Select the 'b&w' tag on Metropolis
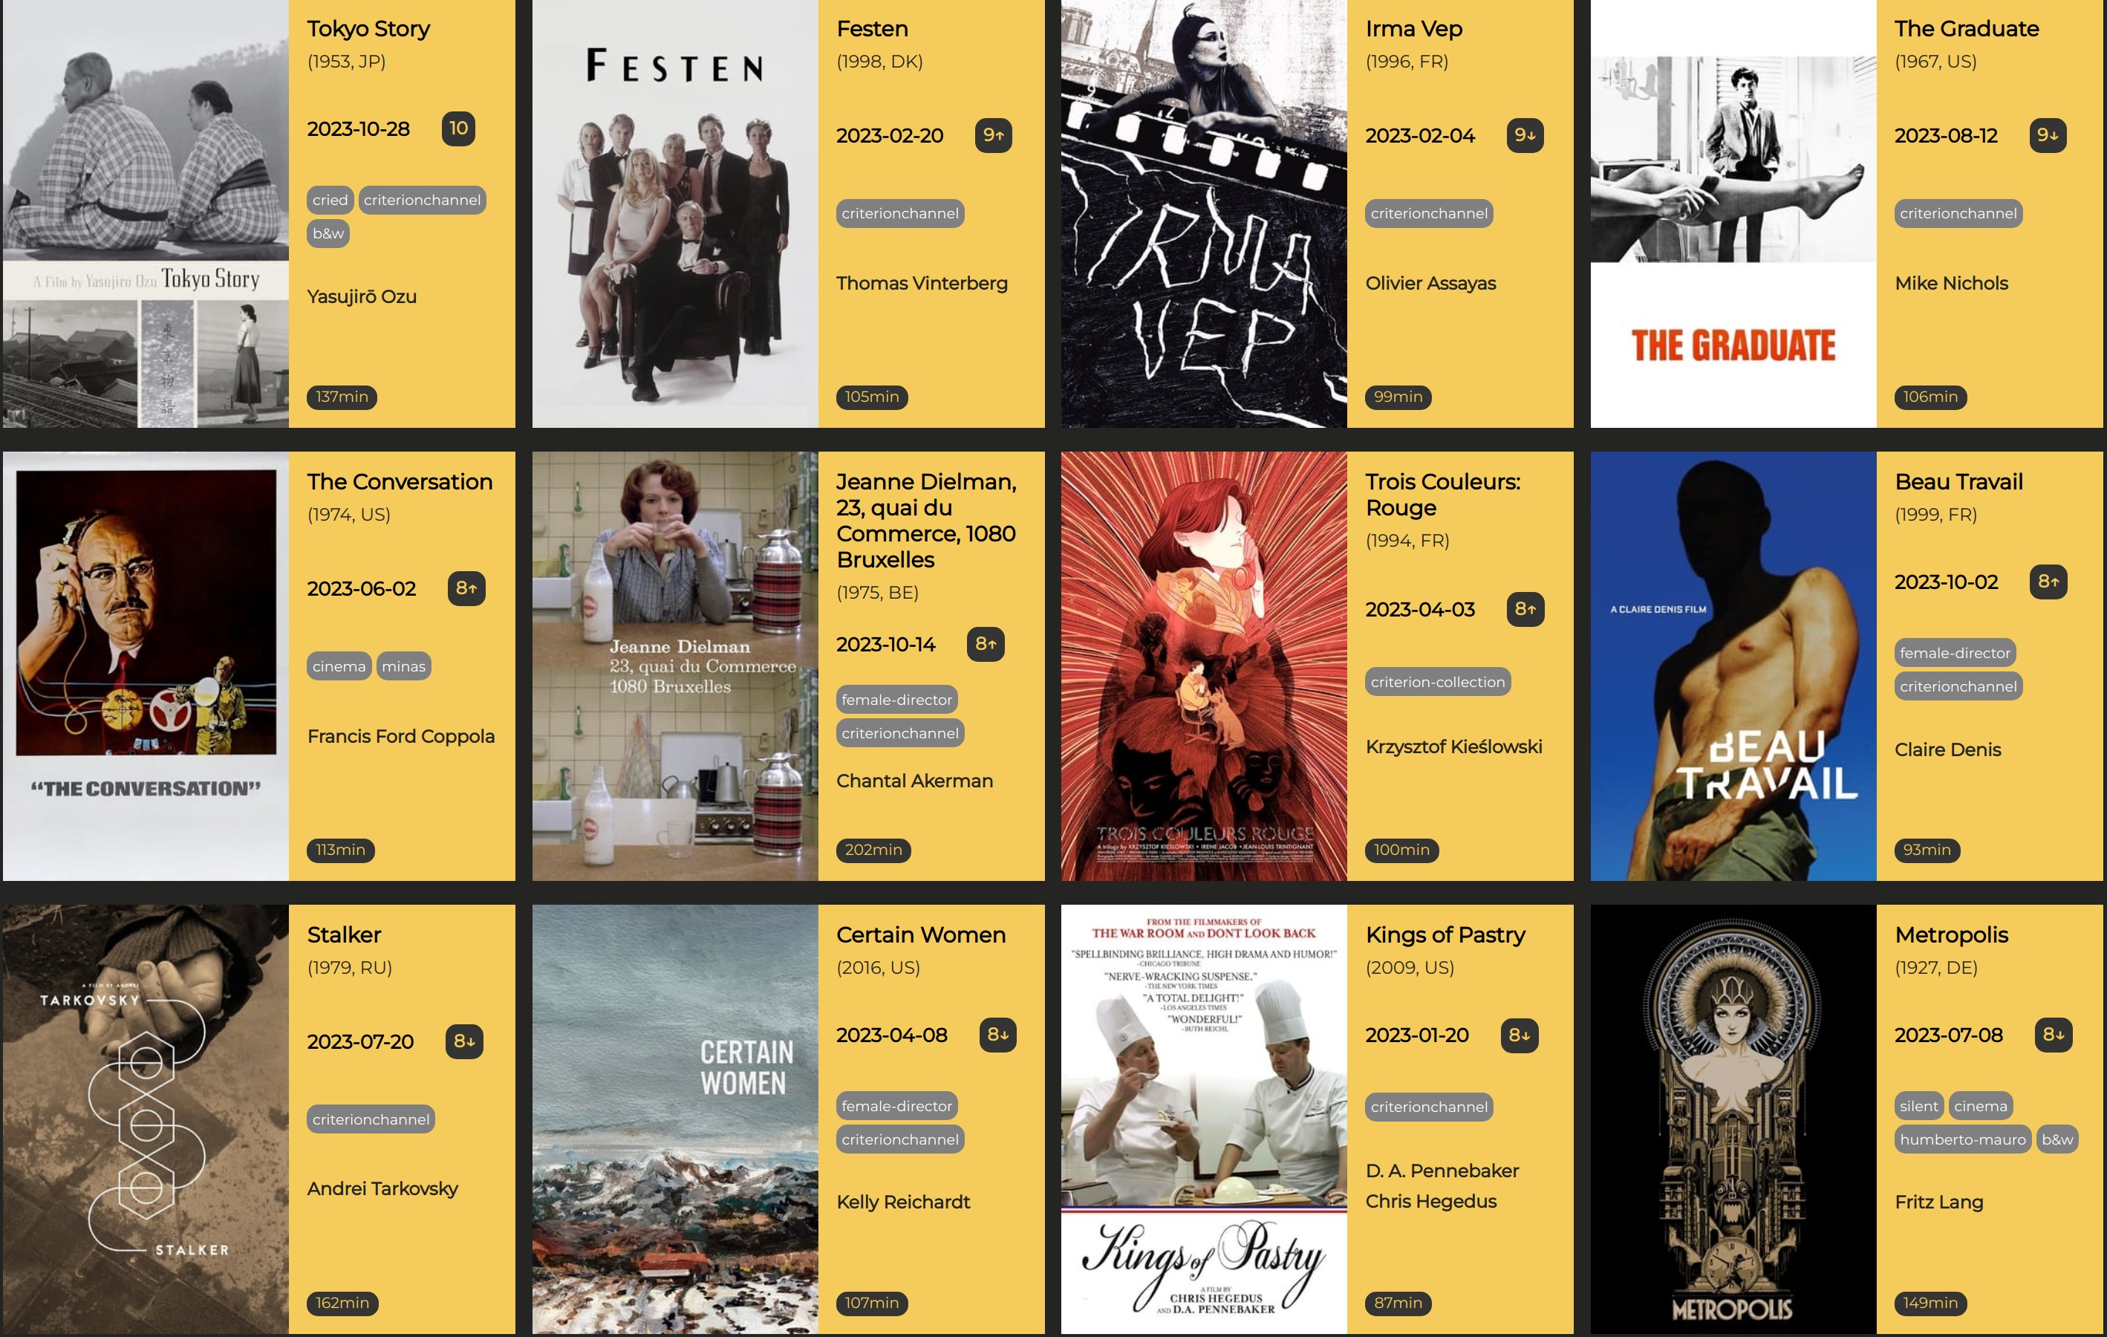This screenshot has height=1337, width=2107. point(2057,1140)
